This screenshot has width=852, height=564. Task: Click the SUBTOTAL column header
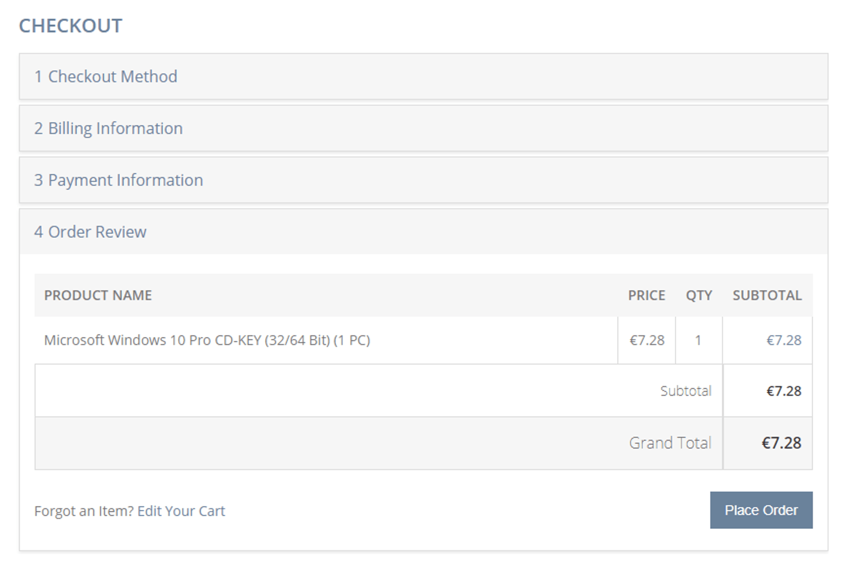767,296
